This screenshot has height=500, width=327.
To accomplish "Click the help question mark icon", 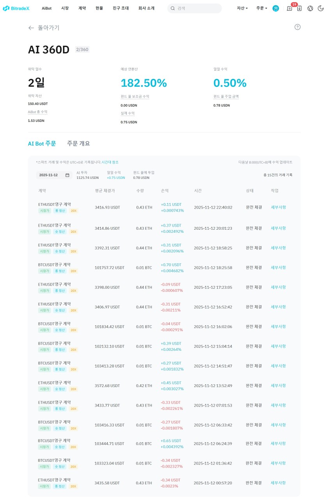I will coord(297,27).
